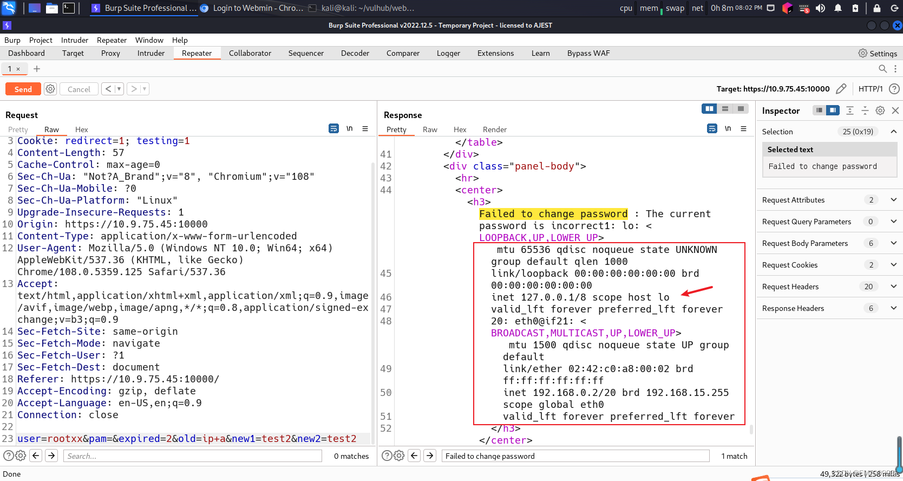Open the Request search settings gear
Image resolution: width=903 pixels, height=481 pixels.
[21, 456]
